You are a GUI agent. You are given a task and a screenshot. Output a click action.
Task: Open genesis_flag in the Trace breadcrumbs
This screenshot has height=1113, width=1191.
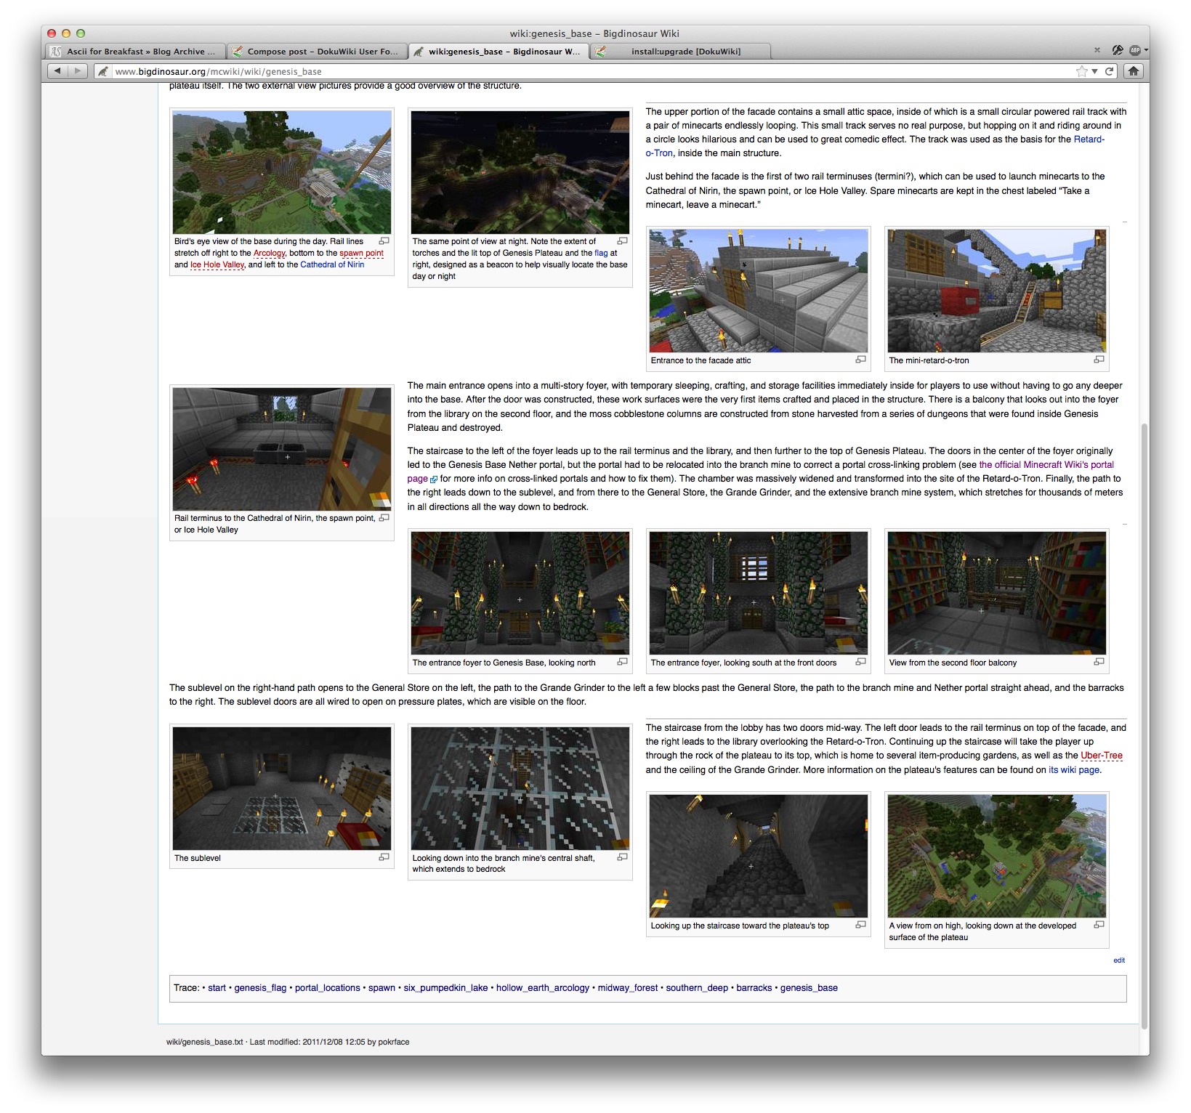coord(260,988)
